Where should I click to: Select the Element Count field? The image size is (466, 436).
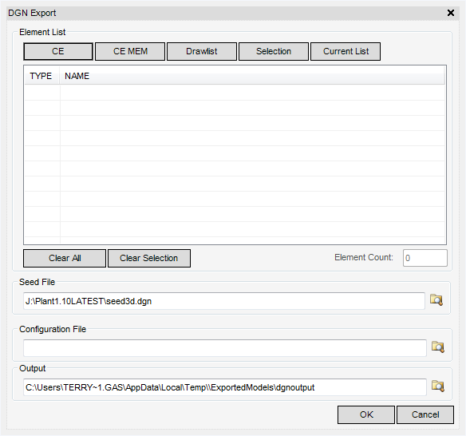pos(425,258)
